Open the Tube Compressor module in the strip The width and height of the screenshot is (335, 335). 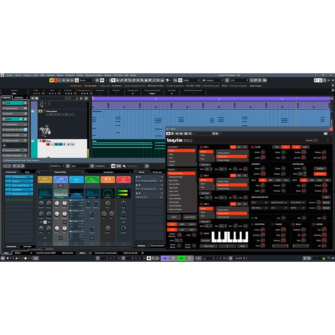coord(61,179)
